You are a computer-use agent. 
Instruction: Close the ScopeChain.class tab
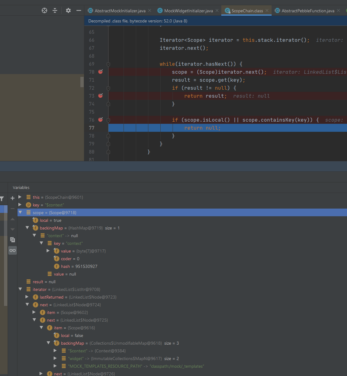[x=267, y=10]
